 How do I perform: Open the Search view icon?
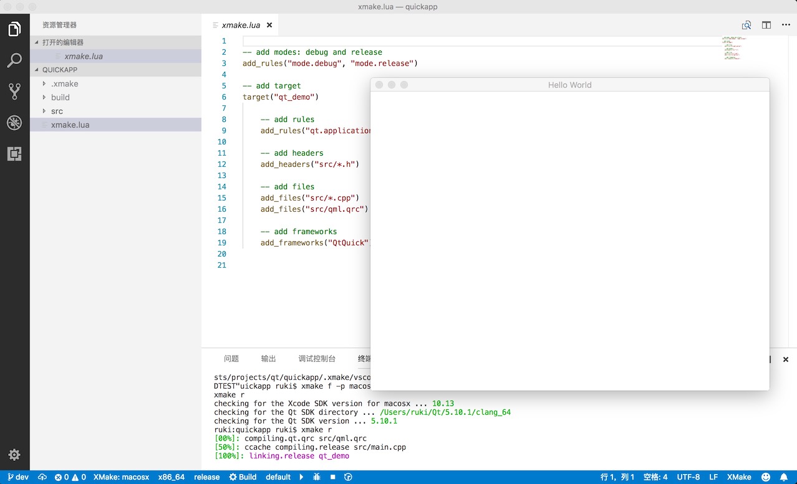point(14,60)
